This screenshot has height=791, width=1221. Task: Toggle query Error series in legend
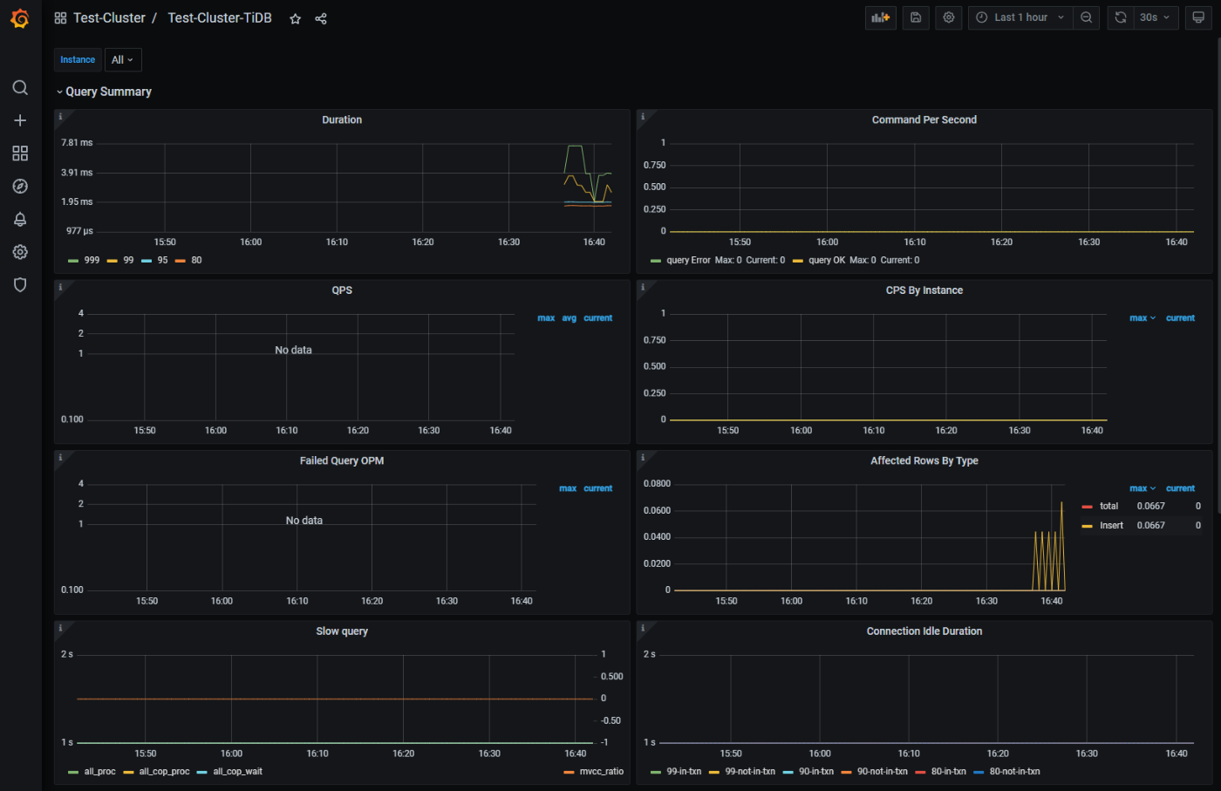(x=688, y=261)
